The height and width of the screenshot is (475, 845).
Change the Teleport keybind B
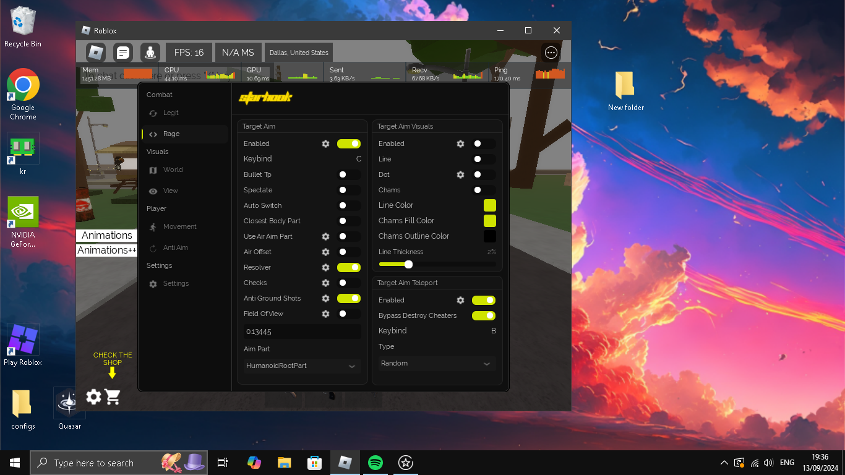tap(494, 331)
